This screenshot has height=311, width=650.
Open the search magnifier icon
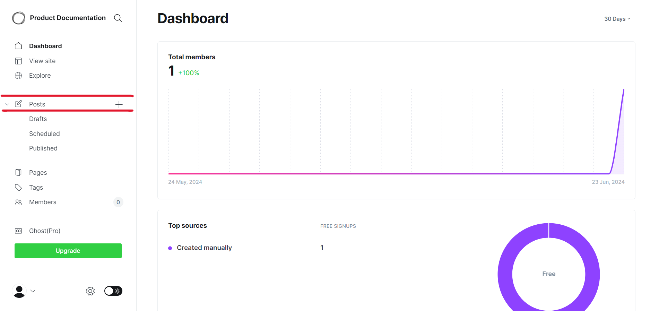118,18
